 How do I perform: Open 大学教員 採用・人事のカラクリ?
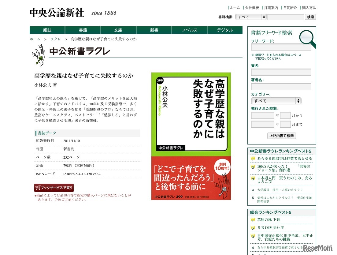point(280,190)
